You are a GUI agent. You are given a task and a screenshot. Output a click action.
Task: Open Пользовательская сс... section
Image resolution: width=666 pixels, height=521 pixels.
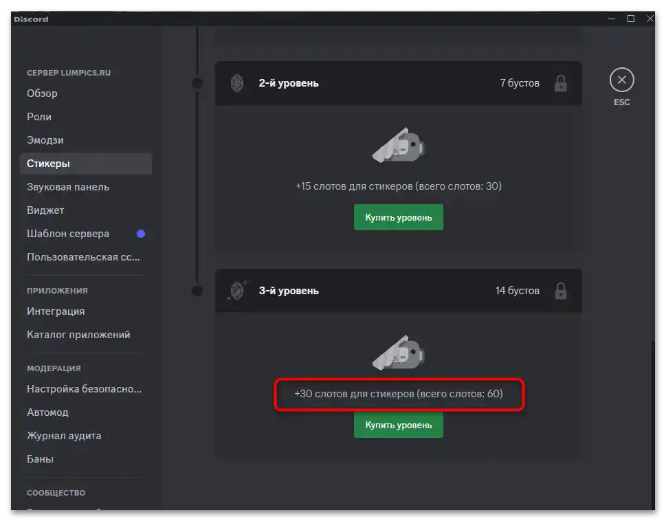tap(85, 257)
